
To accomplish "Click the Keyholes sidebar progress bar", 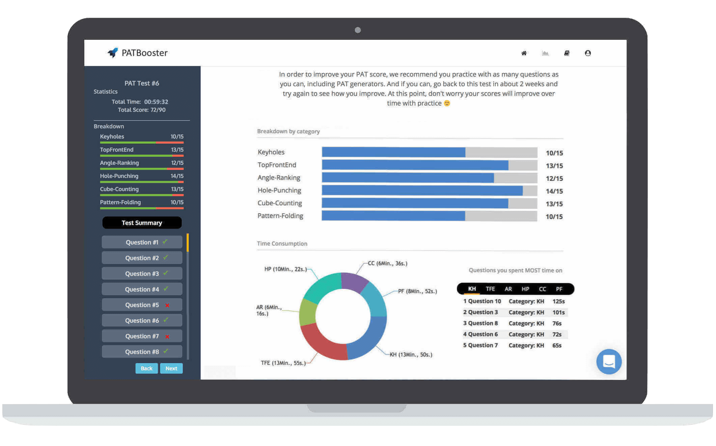I will 142,143.
